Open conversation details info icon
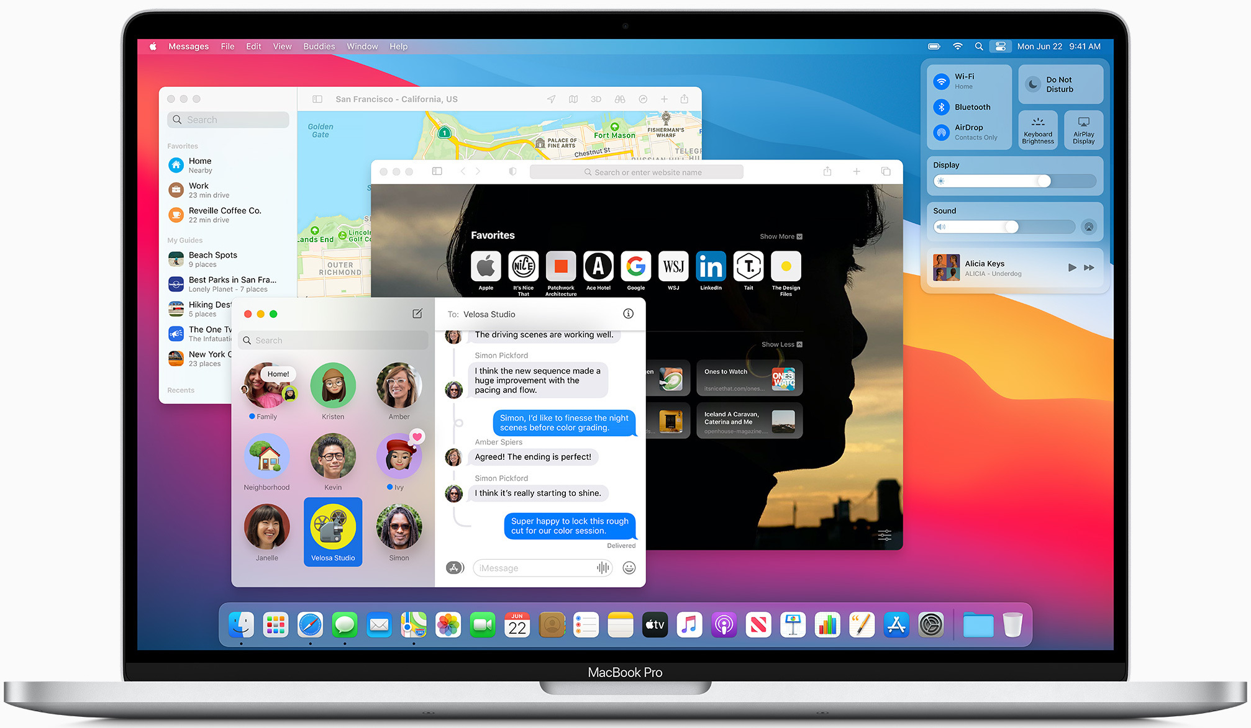 click(x=628, y=314)
